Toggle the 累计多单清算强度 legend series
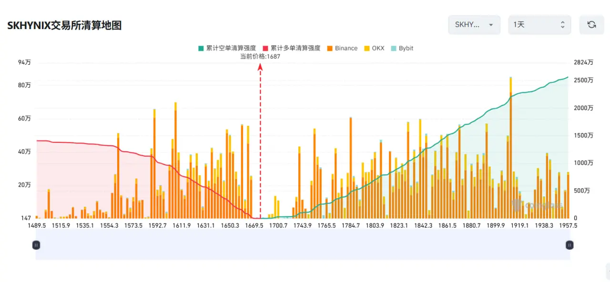Image resolution: width=610 pixels, height=282 pixels. coord(291,48)
